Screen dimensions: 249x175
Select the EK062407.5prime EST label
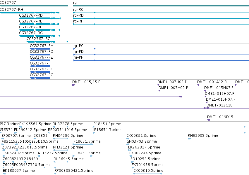[18, 153]
